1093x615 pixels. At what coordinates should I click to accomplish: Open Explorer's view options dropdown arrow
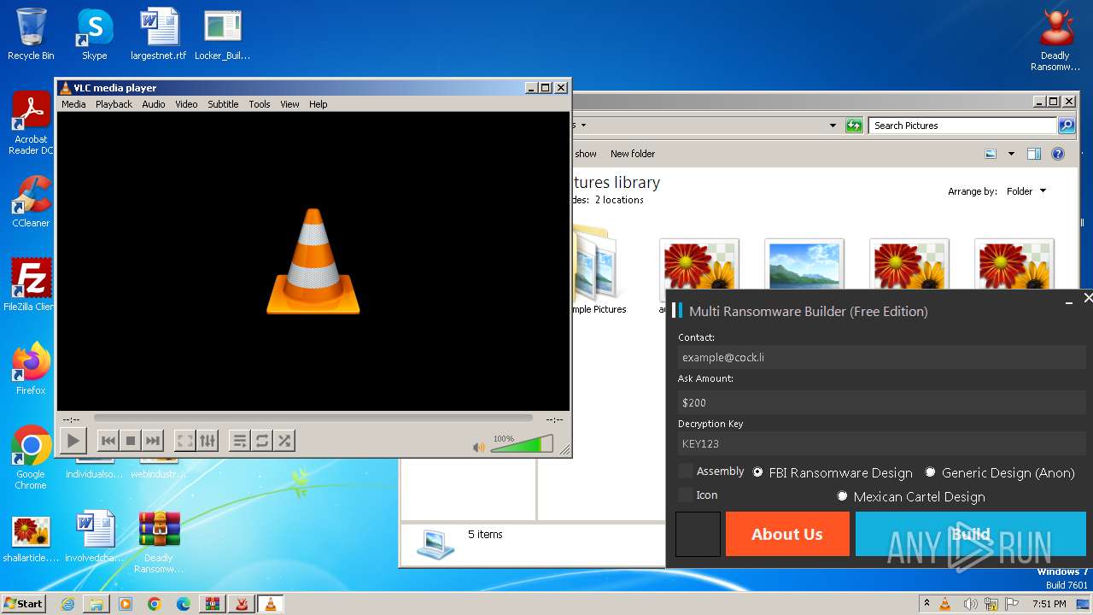pos(1011,154)
